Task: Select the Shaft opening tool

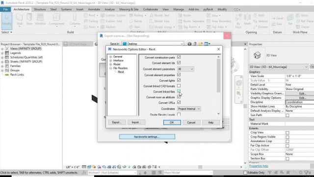Action: pyautogui.click(x=247, y=20)
